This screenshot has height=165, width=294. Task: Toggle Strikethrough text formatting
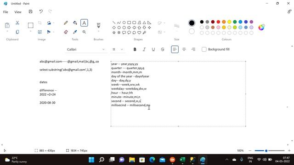(x=163, y=49)
